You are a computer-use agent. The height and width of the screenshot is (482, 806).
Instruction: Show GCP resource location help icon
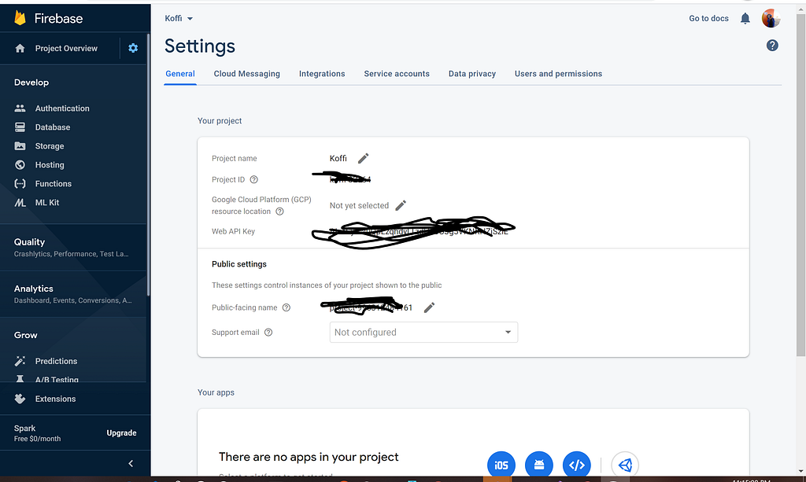(x=279, y=212)
